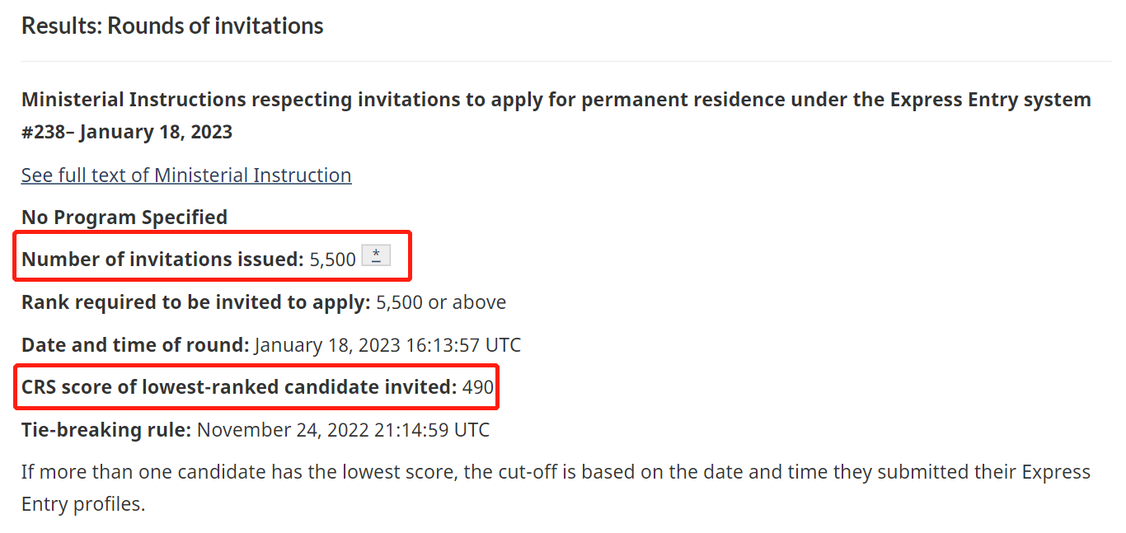Select the CRS score value 490

pos(478,386)
